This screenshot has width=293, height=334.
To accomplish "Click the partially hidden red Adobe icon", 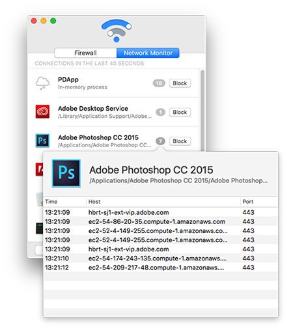I will tap(39, 169).
